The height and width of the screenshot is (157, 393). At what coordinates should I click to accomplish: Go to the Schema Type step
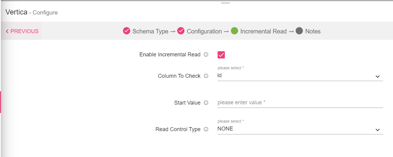(x=150, y=31)
